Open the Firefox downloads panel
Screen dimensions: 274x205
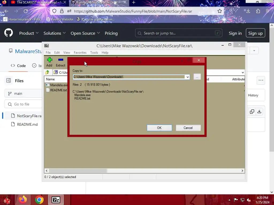248,11
